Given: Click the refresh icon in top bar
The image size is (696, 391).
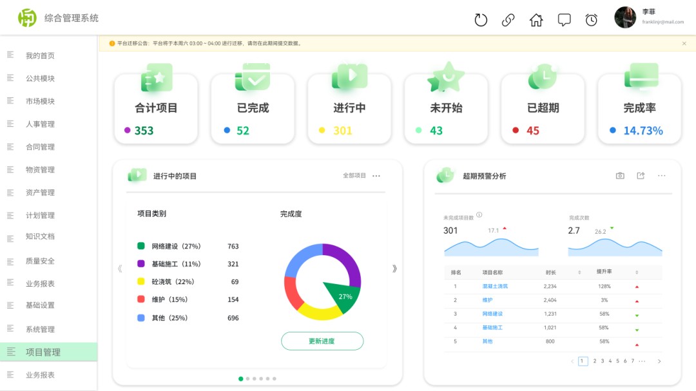Looking at the screenshot, I should click(x=481, y=20).
